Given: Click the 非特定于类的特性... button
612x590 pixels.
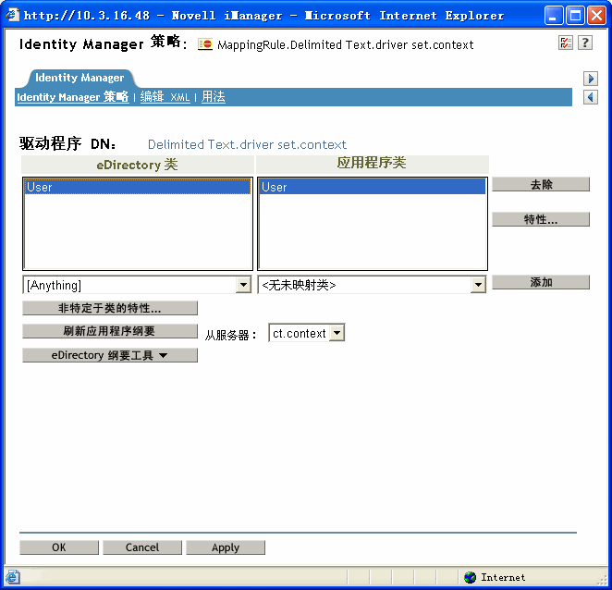Looking at the screenshot, I should 110,308.
